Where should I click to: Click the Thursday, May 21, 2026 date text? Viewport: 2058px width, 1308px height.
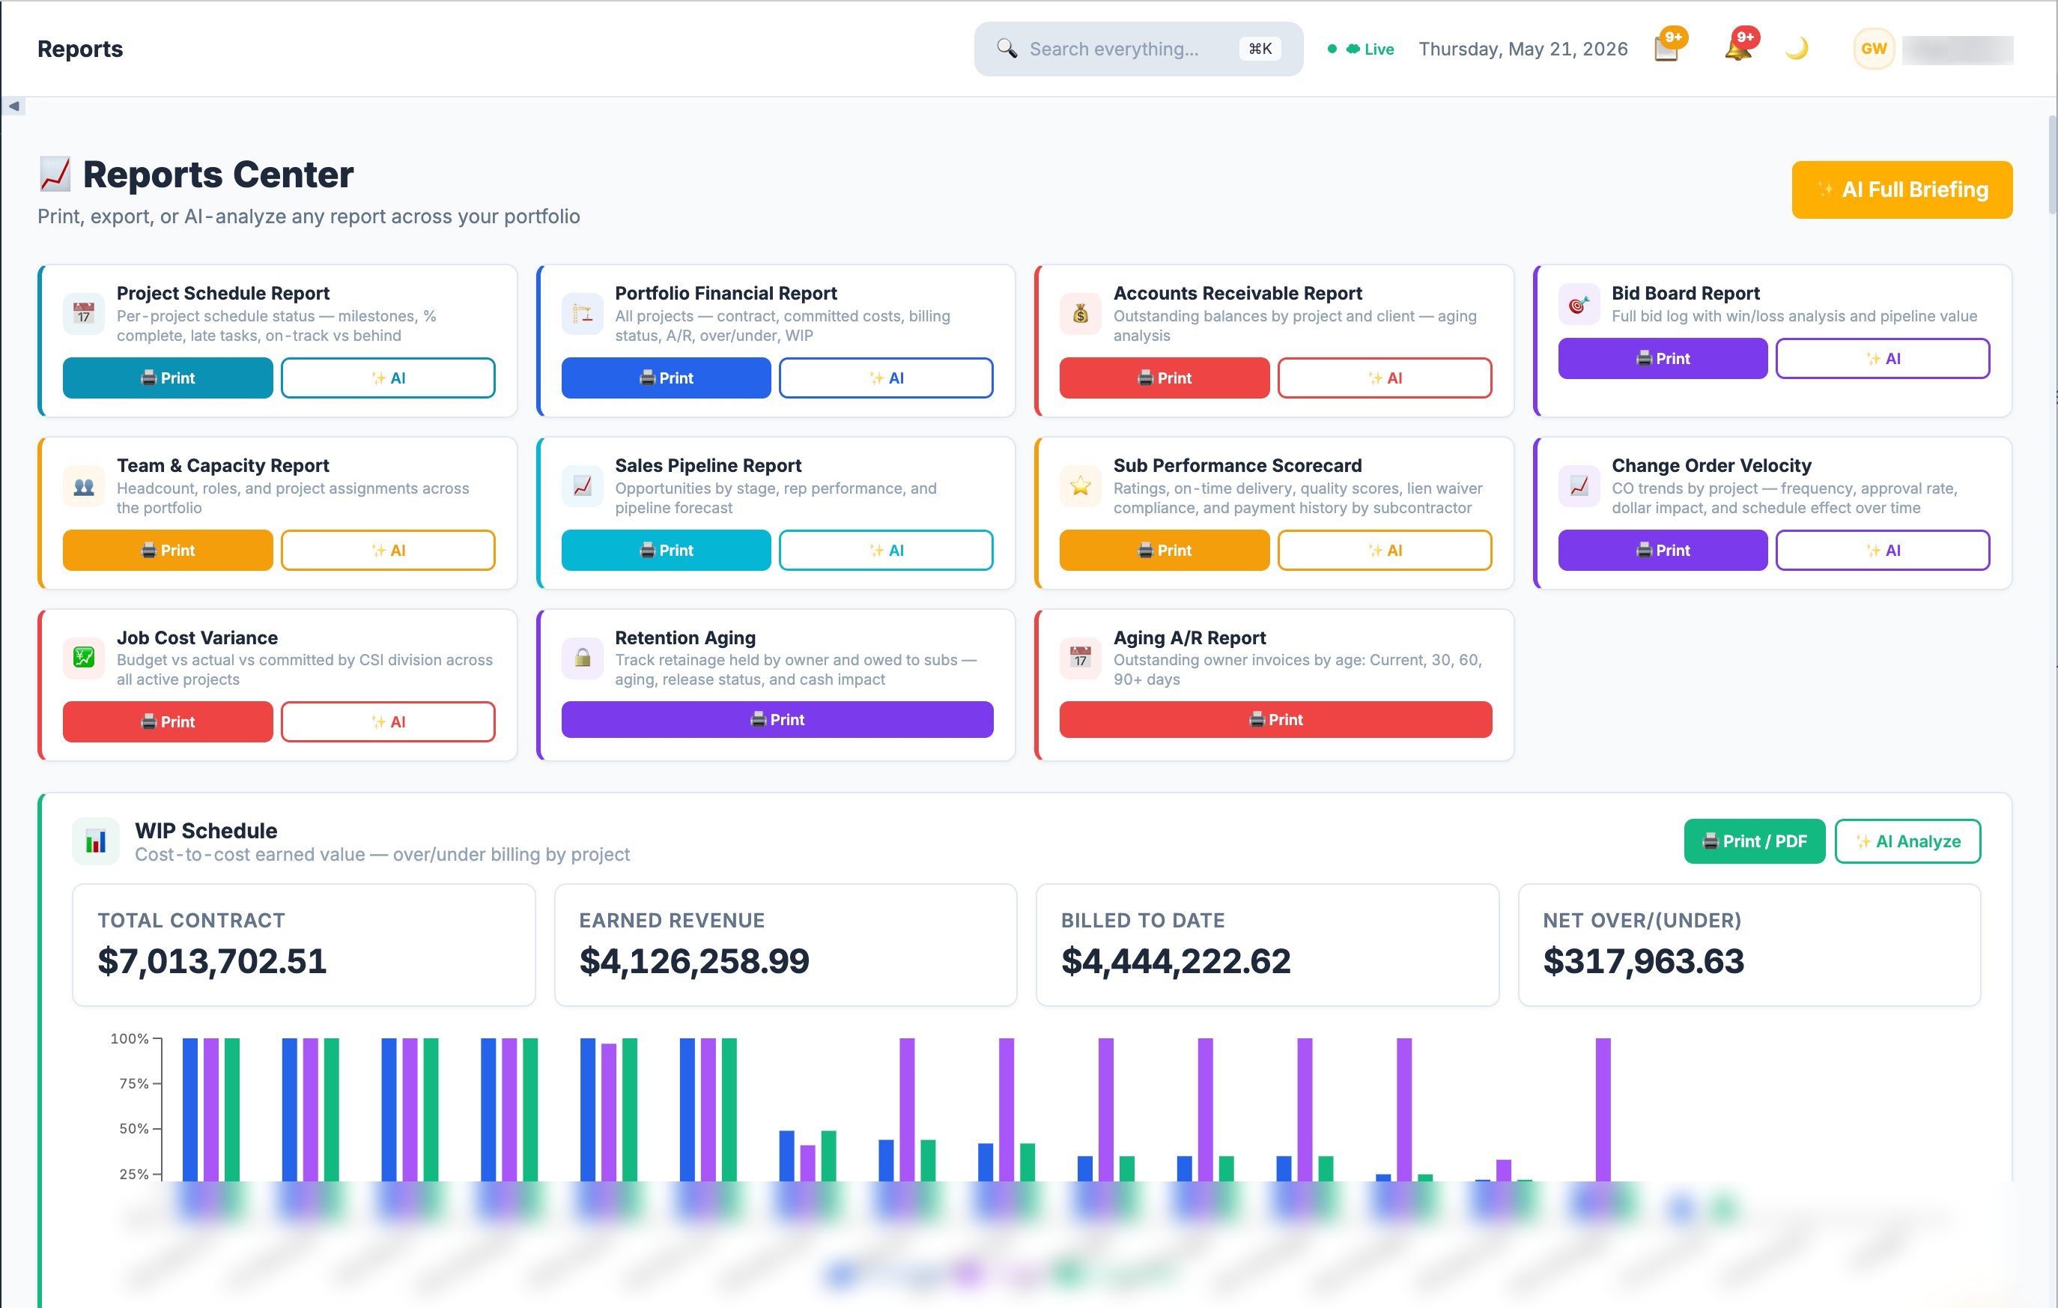[1523, 49]
